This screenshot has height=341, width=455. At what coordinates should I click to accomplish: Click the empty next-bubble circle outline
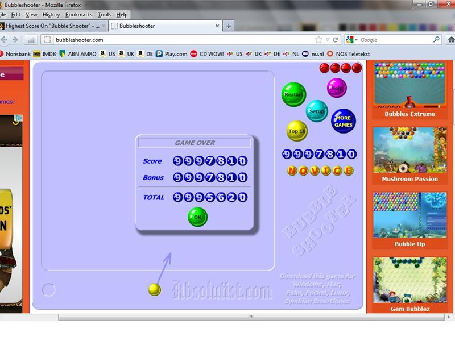pos(49,290)
